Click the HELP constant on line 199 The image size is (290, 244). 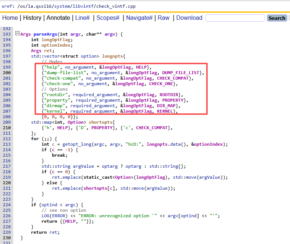point(141,67)
